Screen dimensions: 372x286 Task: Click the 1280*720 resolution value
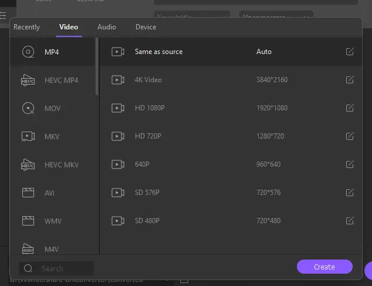270,136
